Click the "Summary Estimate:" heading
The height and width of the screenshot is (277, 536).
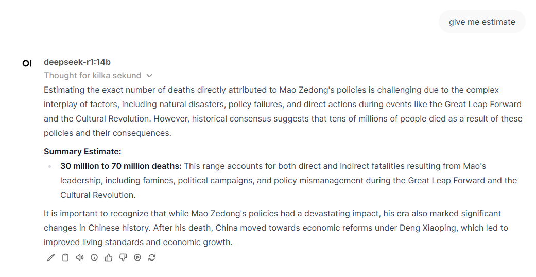coord(82,152)
